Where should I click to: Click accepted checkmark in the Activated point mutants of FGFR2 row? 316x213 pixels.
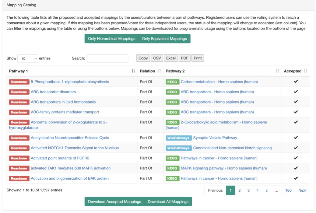(x=296, y=158)
